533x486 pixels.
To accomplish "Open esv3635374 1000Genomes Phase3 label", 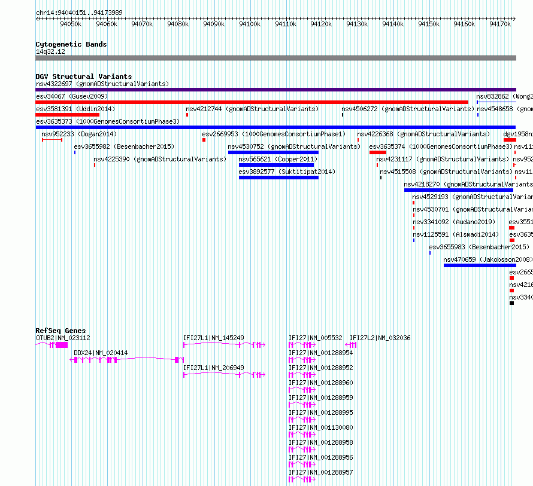I will pyautogui.click(x=441, y=146).
